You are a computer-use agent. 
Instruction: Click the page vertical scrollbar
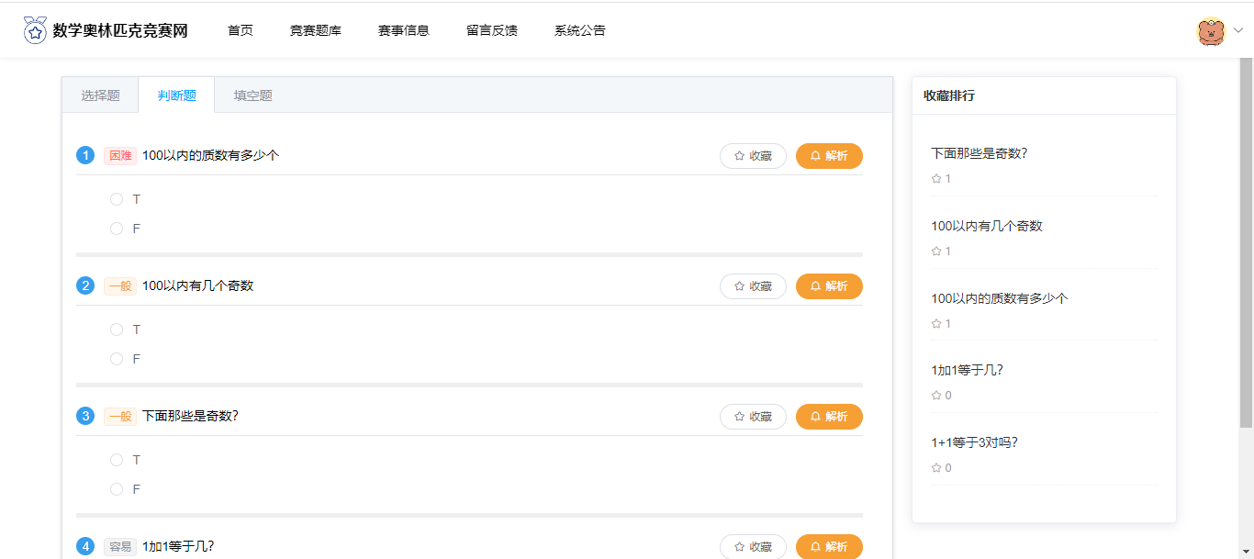(x=1246, y=248)
